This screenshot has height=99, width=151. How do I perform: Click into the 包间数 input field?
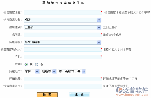63,35
